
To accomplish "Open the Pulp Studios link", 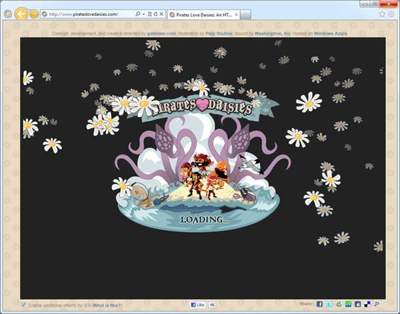I will tap(219, 34).
